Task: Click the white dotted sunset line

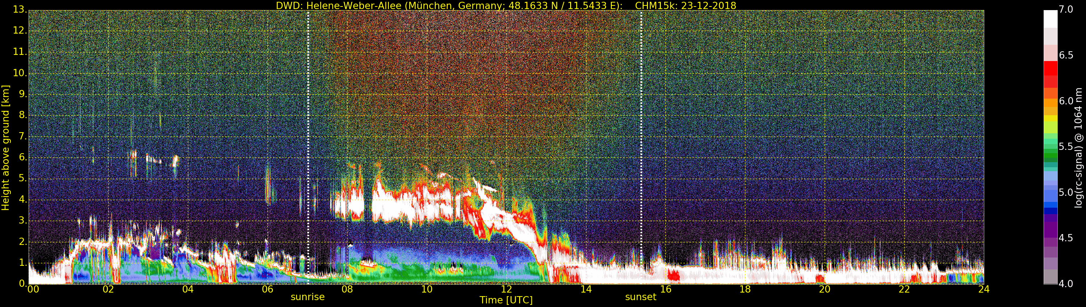Action: 641,147
